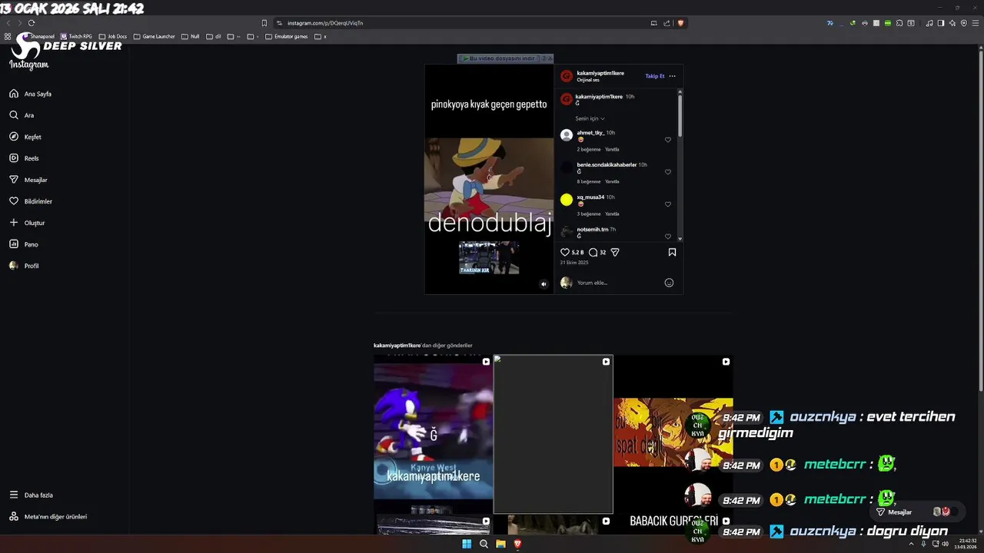This screenshot has width=984, height=553.
Task: Open Reels from the sidebar
Action: pyautogui.click(x=24, y=158)
